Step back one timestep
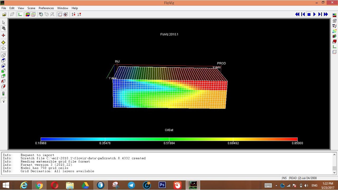 (303, 14)
